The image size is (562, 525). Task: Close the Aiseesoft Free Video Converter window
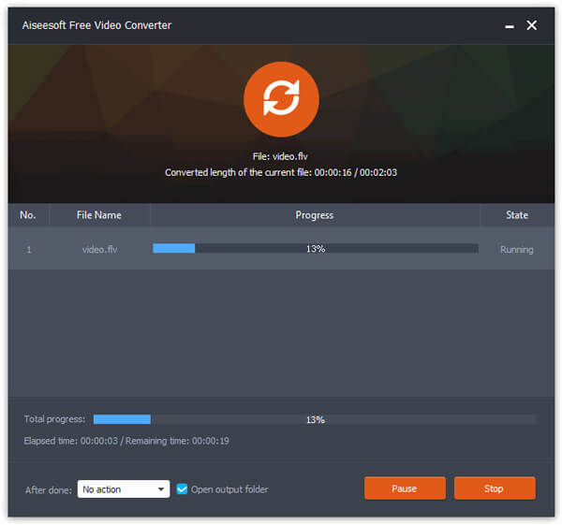pos(531,25)
